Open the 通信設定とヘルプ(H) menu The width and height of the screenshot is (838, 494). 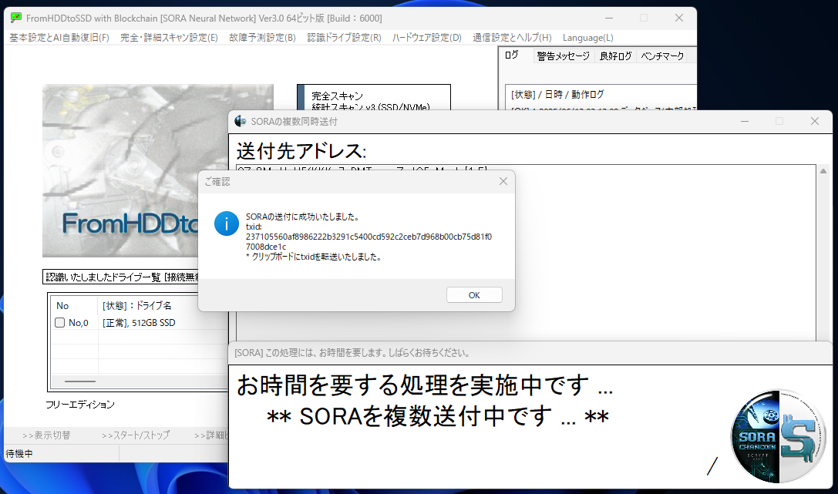(x=512, y=38)
